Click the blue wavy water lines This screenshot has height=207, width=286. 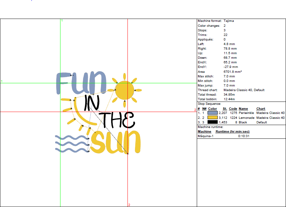(71, 144)
